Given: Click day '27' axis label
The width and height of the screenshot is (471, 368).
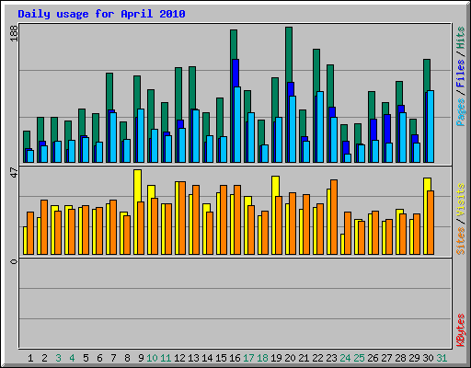Looking at the screenshot, I should pos(386,358).
